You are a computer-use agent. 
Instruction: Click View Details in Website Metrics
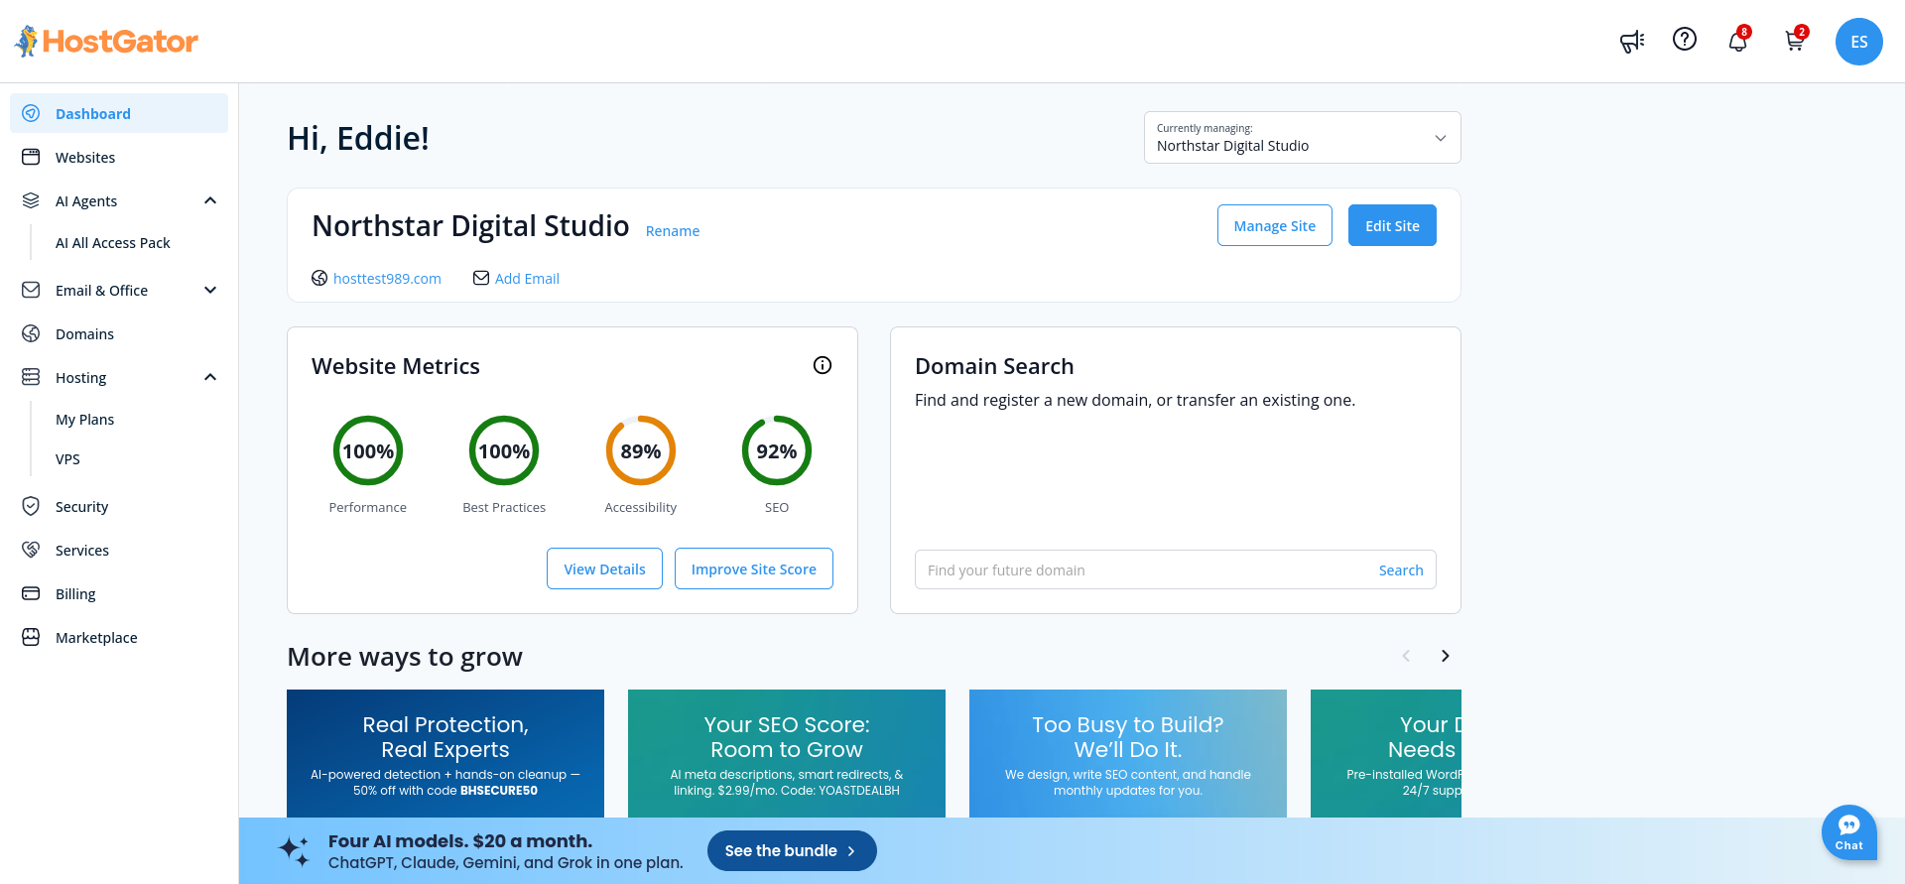click(x=604, y=568)
